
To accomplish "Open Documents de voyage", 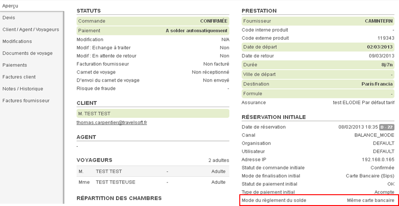I will click(28, 53).
